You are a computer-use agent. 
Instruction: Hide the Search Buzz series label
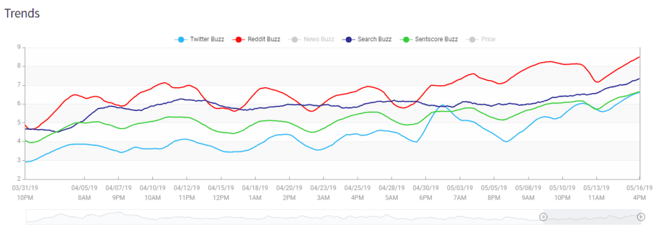374,39
